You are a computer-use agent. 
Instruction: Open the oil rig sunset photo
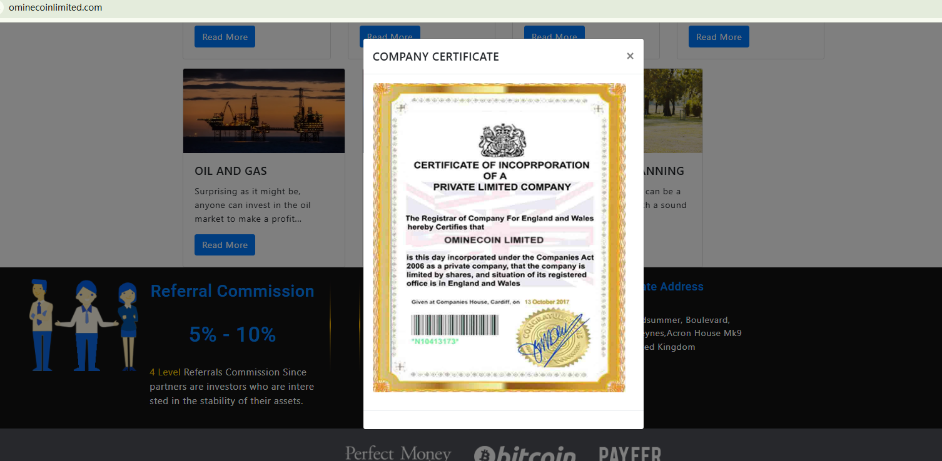point(263,111)
